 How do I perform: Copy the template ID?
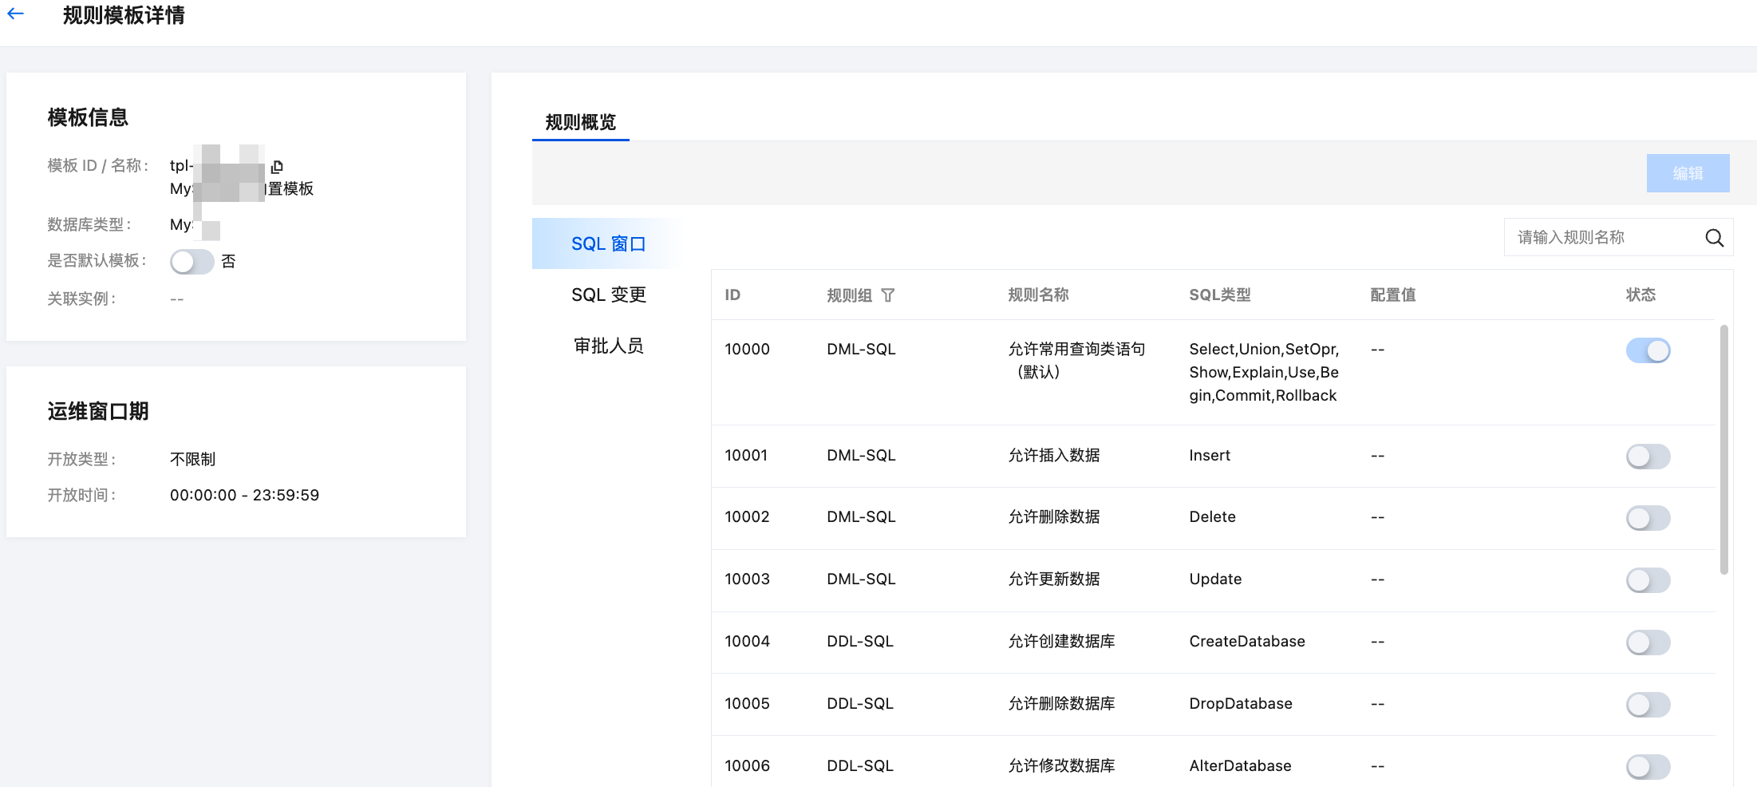point(277,166)
